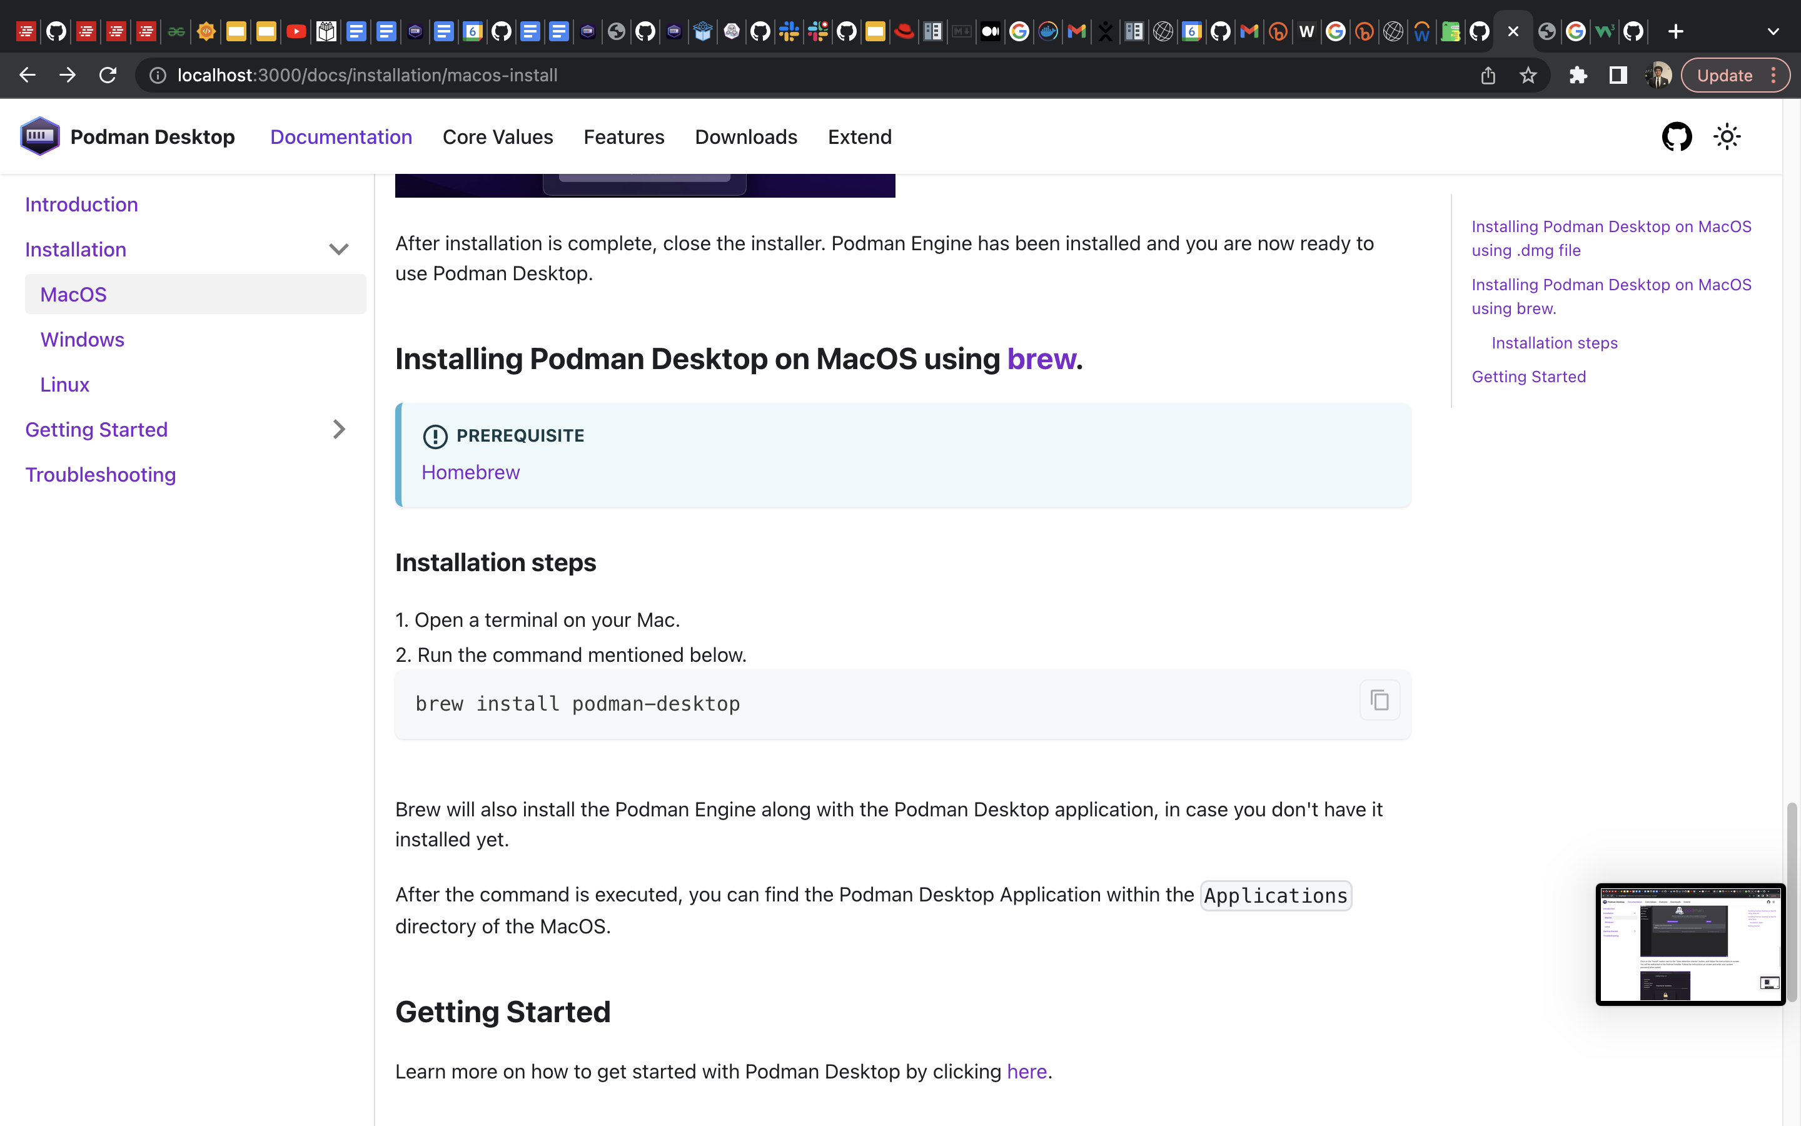
Task: Bookmark this page with the star icon
Action: point(1528,75)
